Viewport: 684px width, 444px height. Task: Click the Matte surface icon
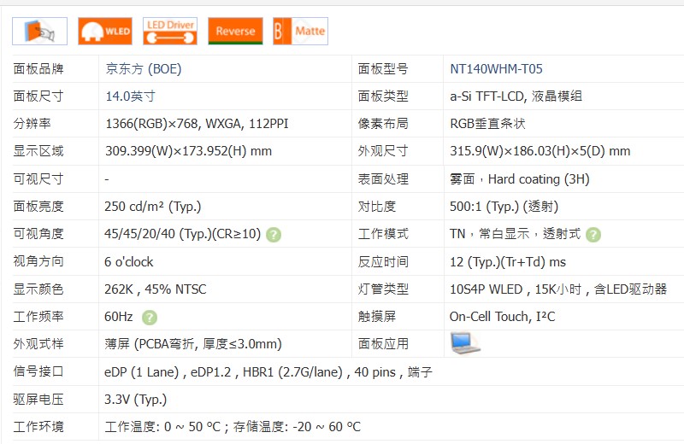[x=300, y=32]
